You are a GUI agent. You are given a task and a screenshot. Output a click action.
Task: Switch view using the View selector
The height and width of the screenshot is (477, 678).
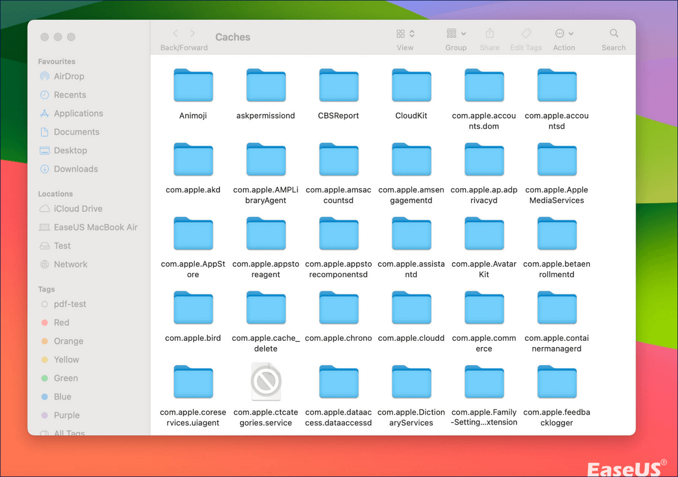(405, 34)
